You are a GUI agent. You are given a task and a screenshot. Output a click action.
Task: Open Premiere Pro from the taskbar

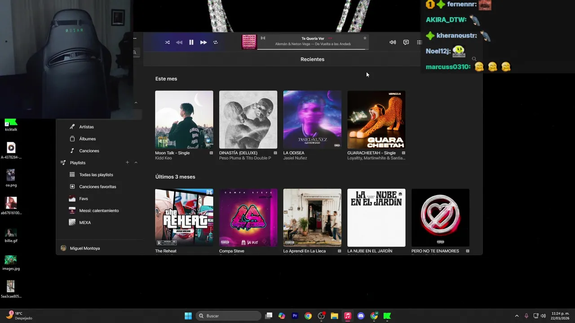(295, 316)
